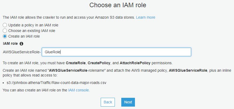234x109 pixels.
Task: Click the bold "CreatePolicy" permission text
Action: pos(101,63)
